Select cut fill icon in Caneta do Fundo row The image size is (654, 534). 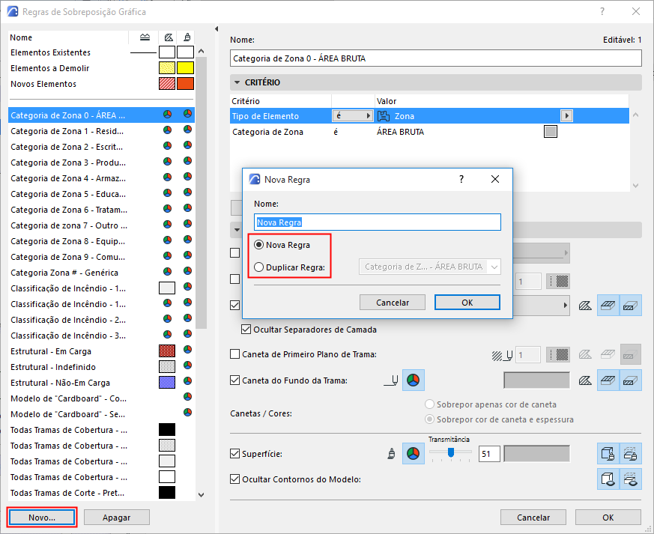(x=630, y=380)
